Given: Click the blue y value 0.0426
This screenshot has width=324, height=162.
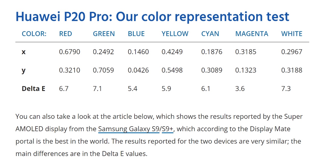Looking at the screenshot, I should tap(138, 70).
